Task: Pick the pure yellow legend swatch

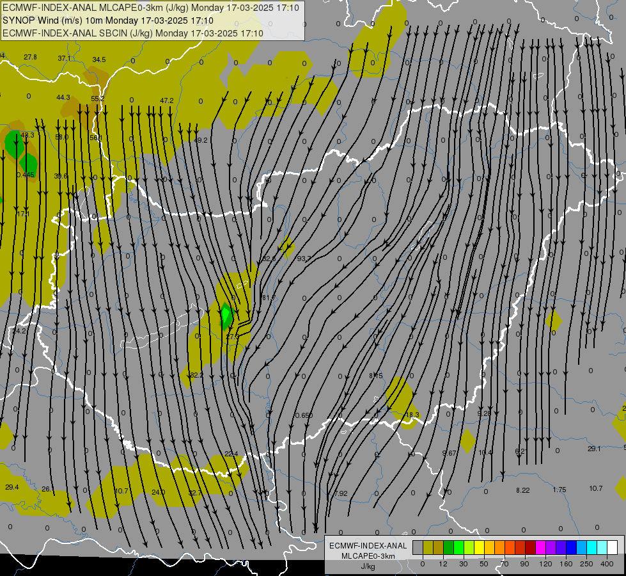Action: point(479,547)
